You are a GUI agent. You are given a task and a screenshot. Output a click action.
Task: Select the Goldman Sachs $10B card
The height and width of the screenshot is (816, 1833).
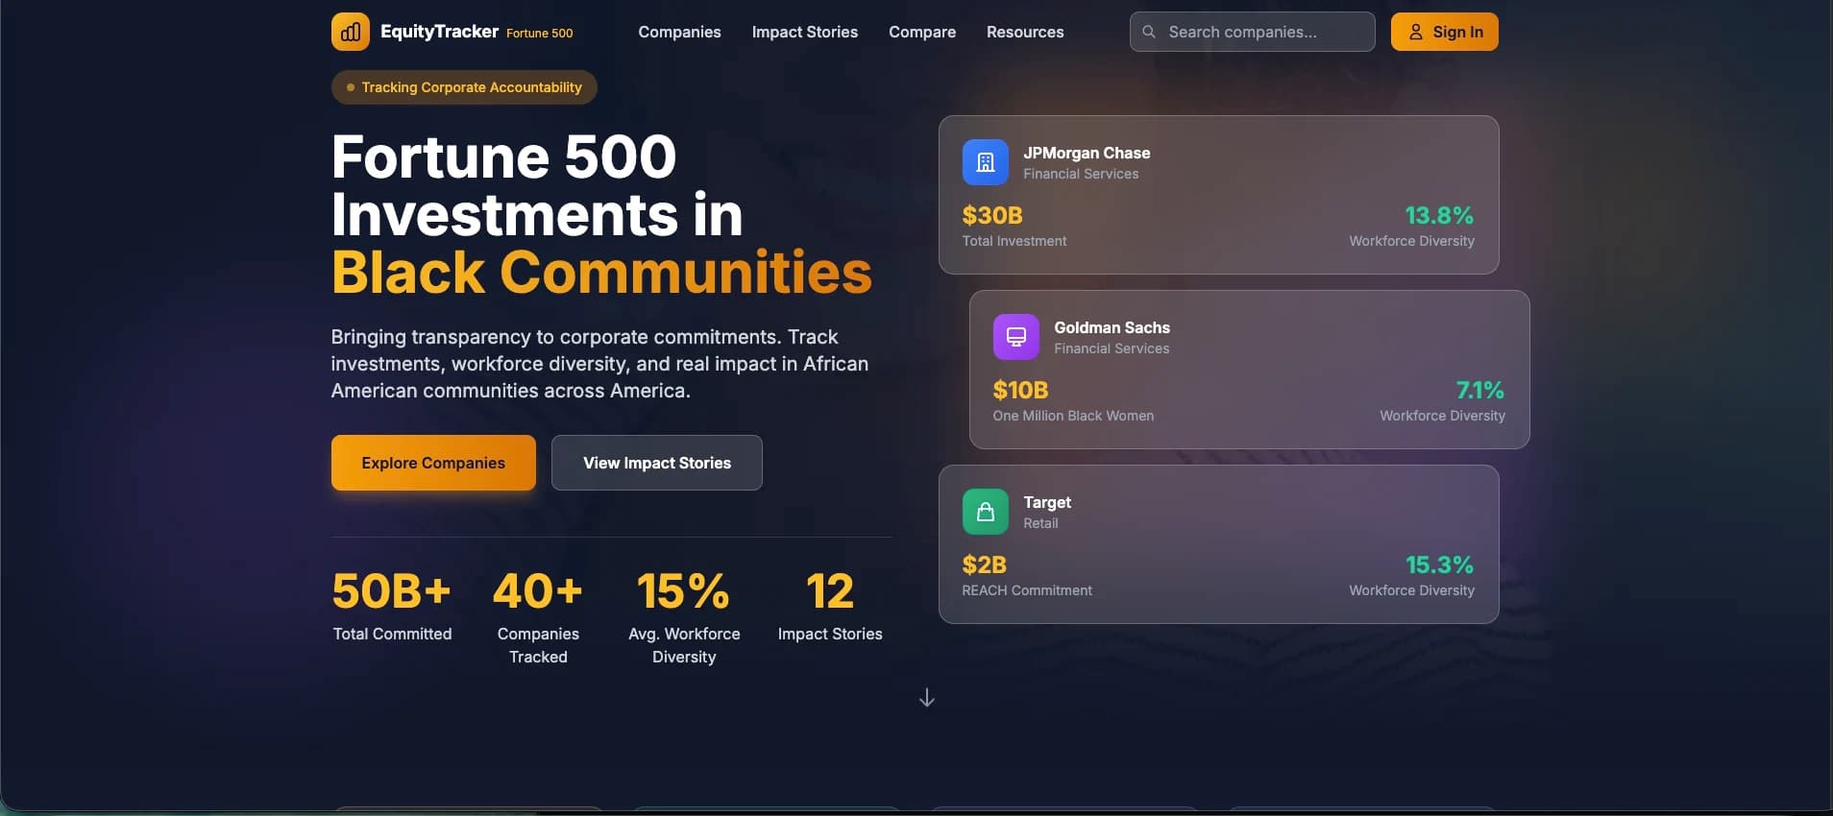click(1249, 371)
